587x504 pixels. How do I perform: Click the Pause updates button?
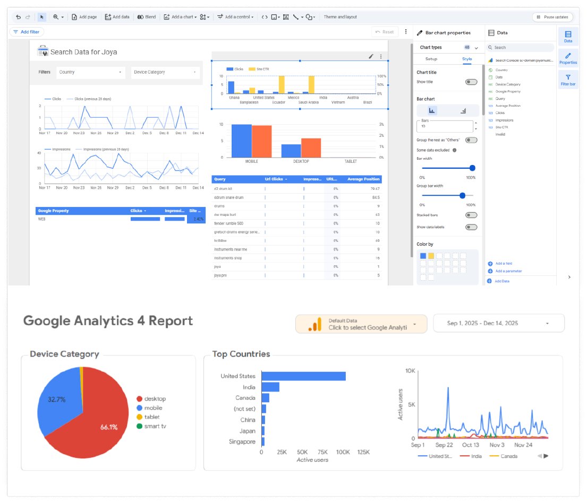coord(552,17)
